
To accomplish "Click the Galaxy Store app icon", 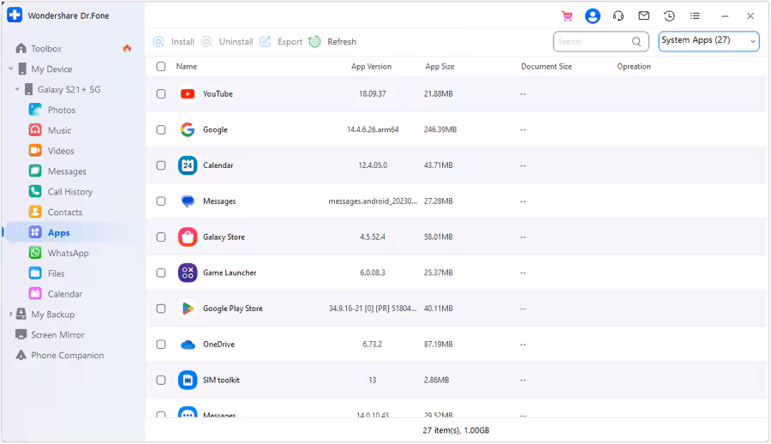I will tap(188, 237).
